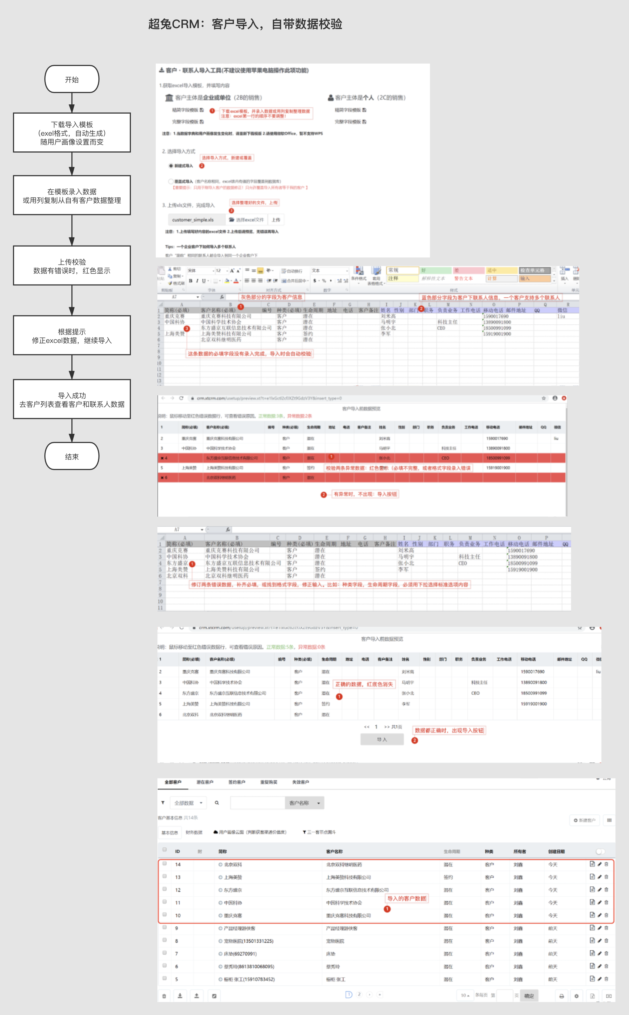The width and height of the screenshot is (629, 1015).
Task: Click the grid view icon beside 新建客户
Action: point(609,820)
